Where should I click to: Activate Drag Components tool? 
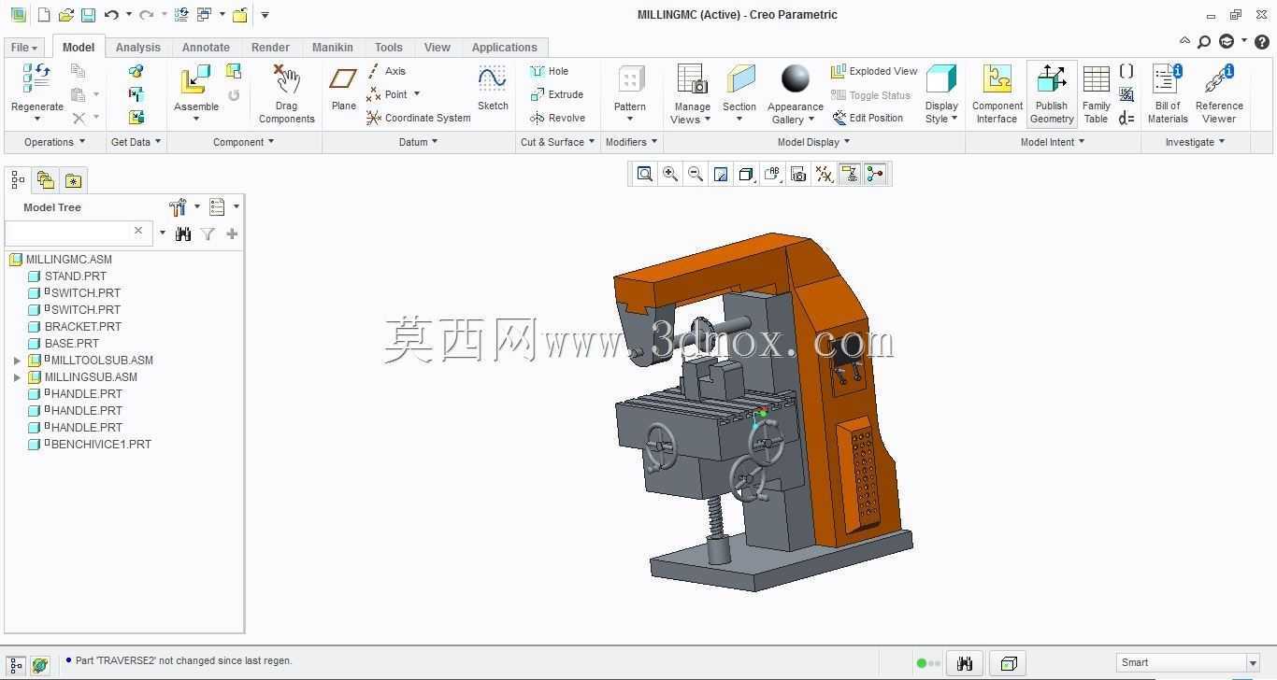(286, 93)
